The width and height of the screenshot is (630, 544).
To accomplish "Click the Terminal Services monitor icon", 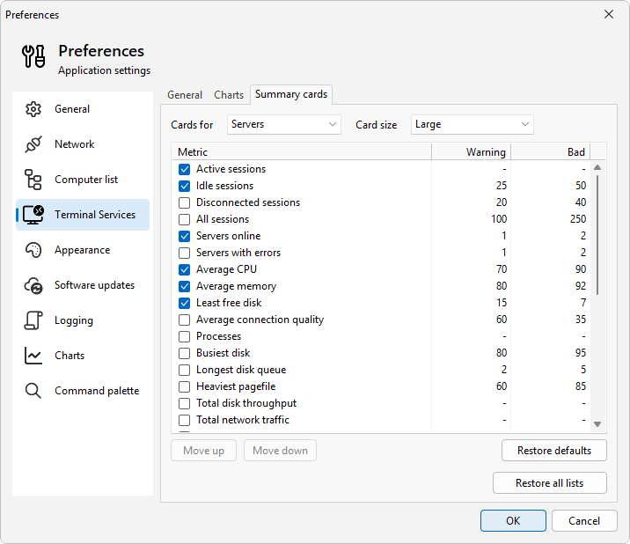I will point(33,215).
